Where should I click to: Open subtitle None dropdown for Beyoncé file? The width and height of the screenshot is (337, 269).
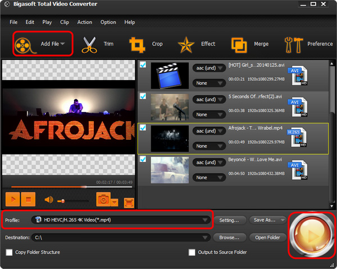tap(209, 178)
